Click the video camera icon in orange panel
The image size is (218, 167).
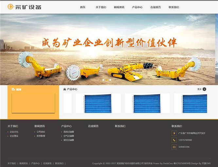(13, 89)
